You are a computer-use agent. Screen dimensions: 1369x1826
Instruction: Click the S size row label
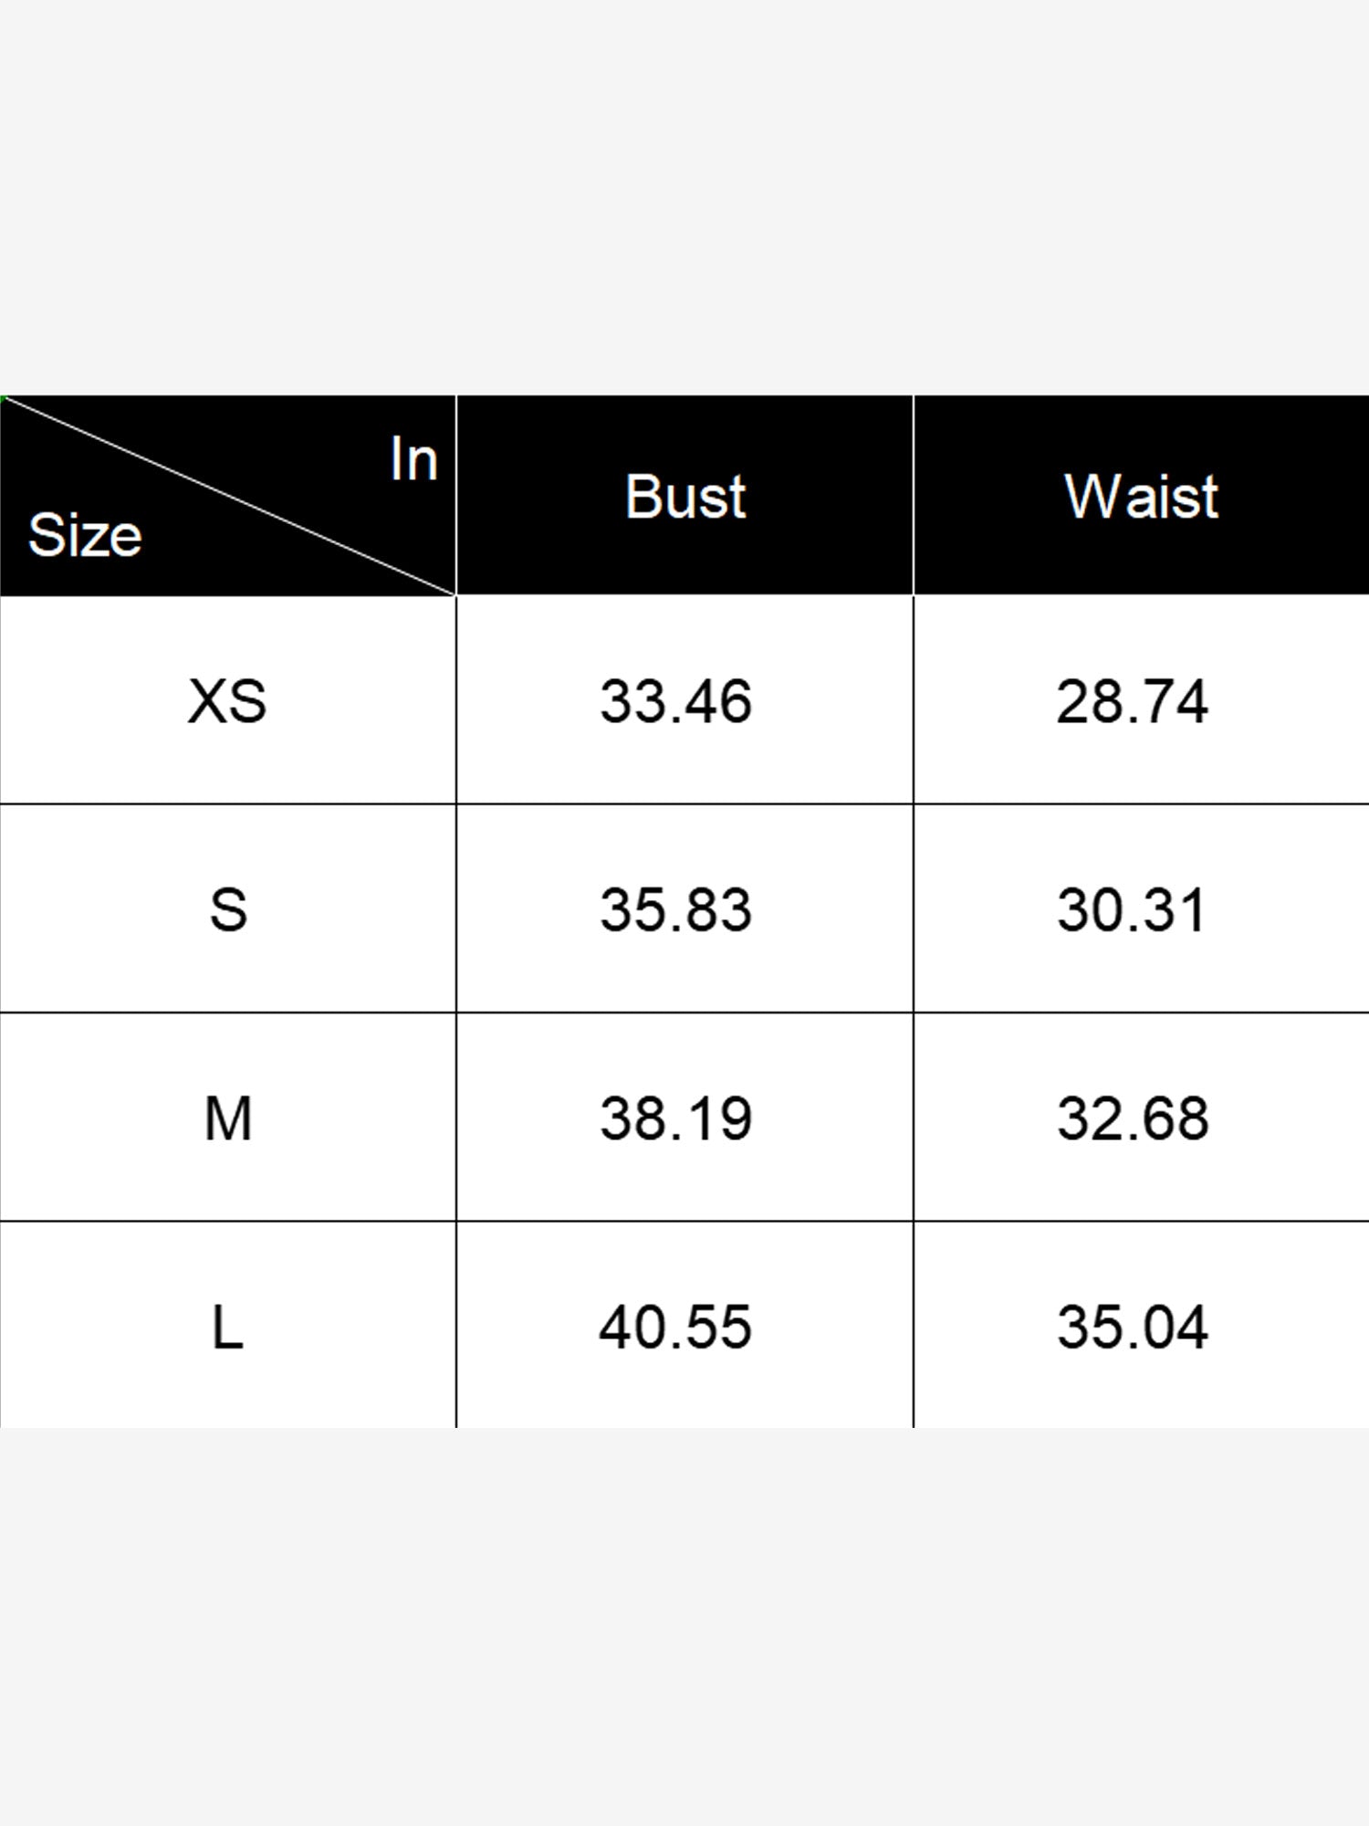click(227, 909)
